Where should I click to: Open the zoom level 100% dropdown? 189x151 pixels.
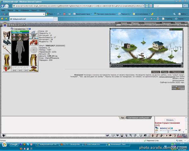185,141
